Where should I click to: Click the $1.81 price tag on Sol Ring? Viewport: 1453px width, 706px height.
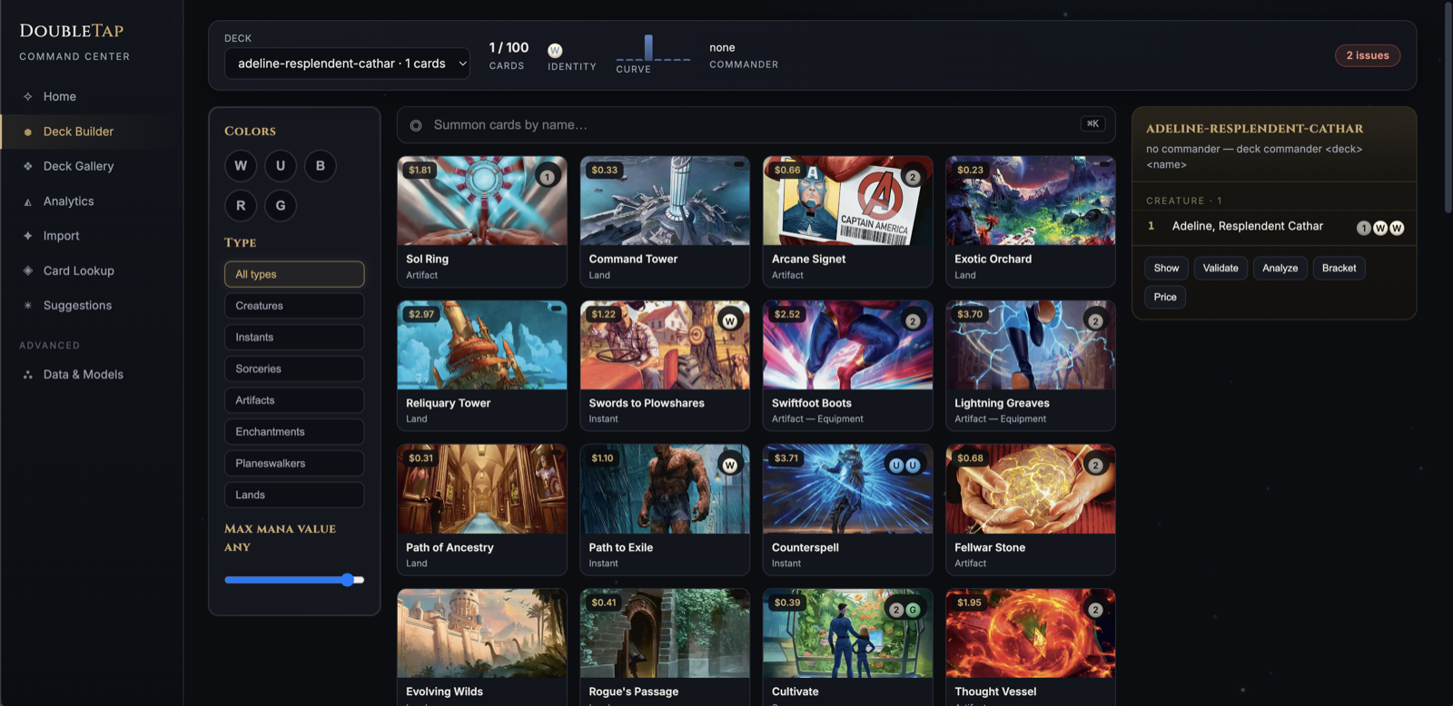[420, 170]
